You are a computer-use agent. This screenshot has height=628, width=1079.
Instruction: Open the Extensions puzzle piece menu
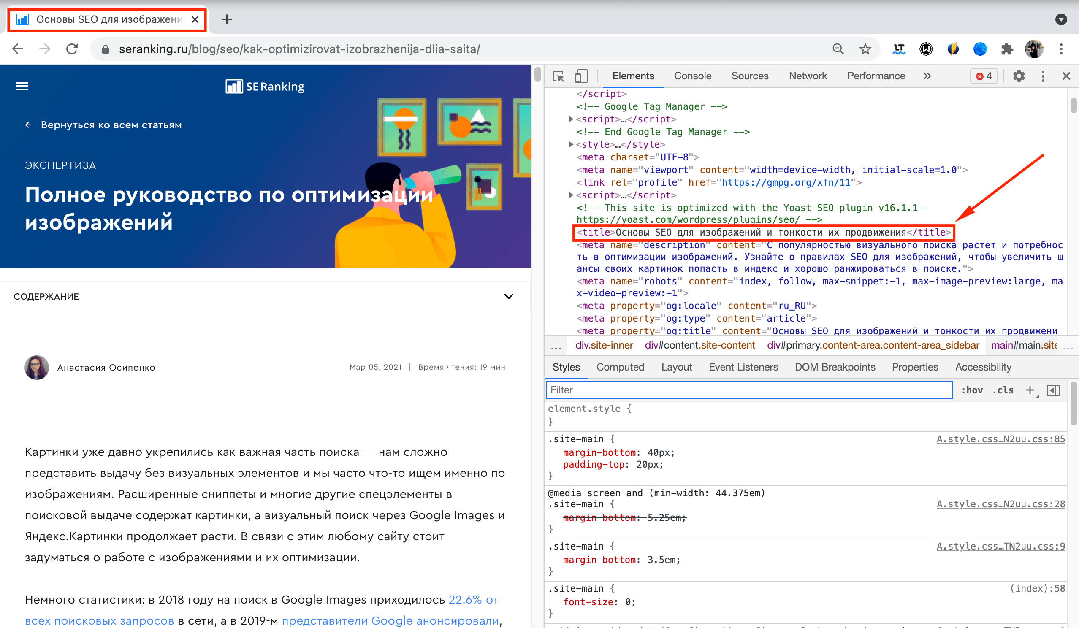pyautogui.click(x=1007, y=49)
